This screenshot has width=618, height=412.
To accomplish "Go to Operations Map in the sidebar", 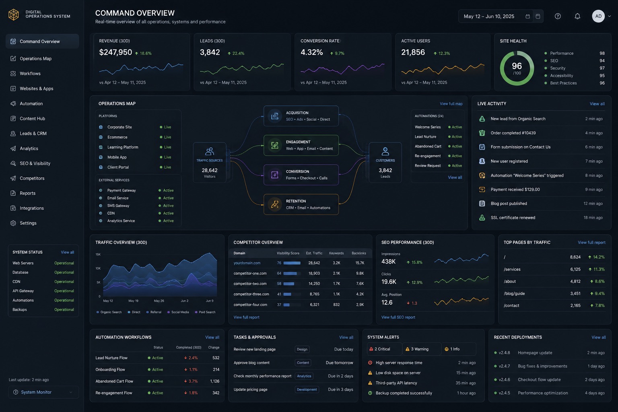I will (42, 59).
